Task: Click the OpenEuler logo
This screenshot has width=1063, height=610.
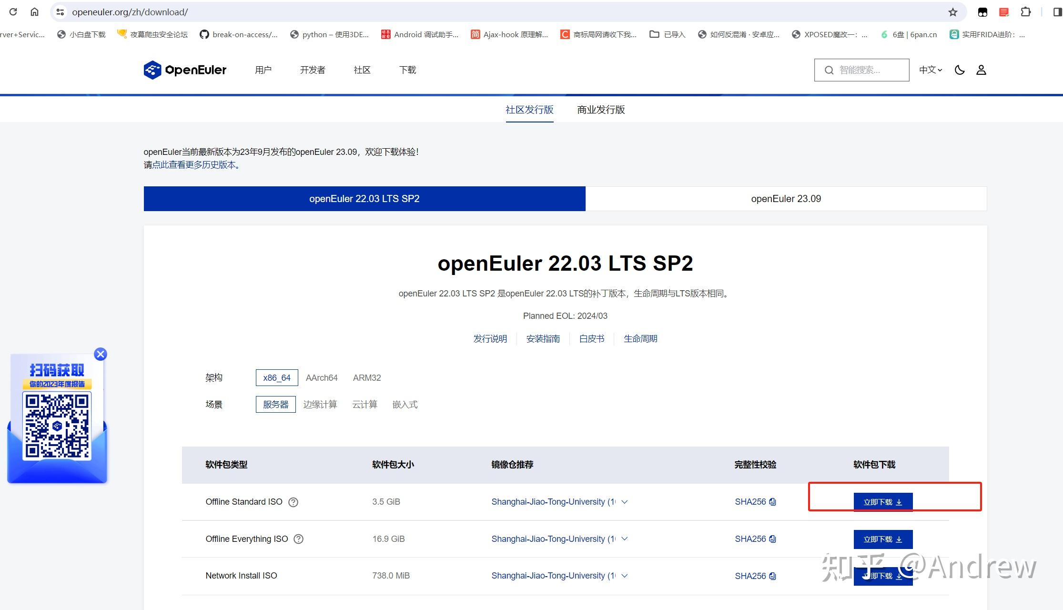Action: 185,70
